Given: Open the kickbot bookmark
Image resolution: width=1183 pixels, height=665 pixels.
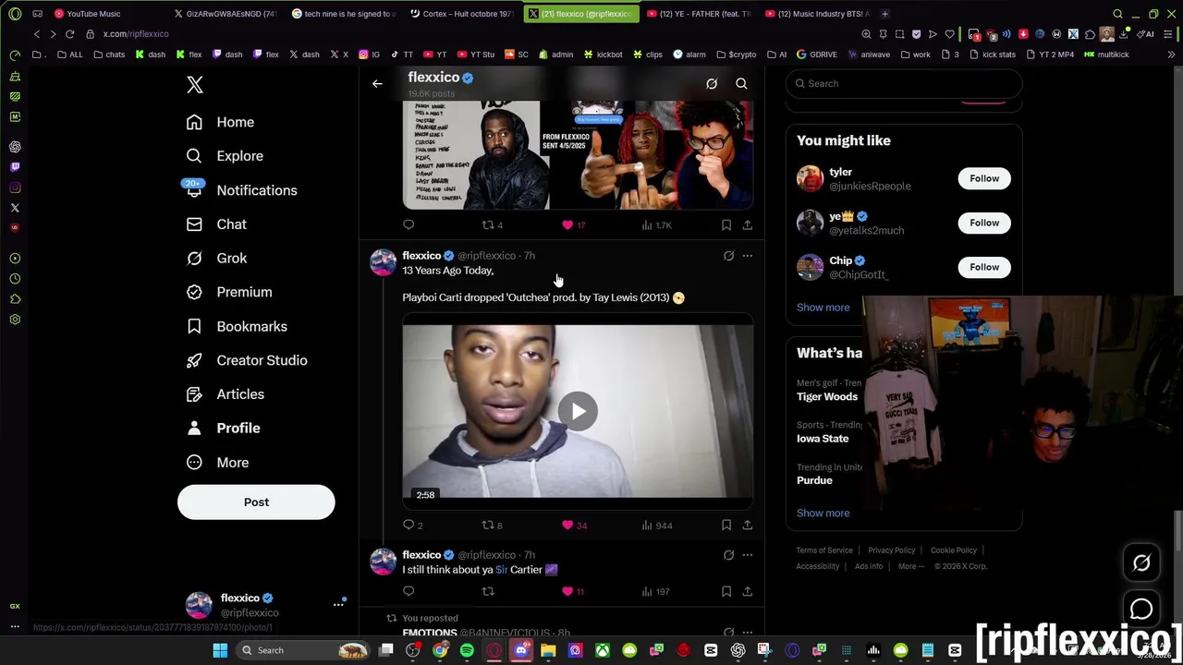Looking at the screenshot, I should pos(603,54).
